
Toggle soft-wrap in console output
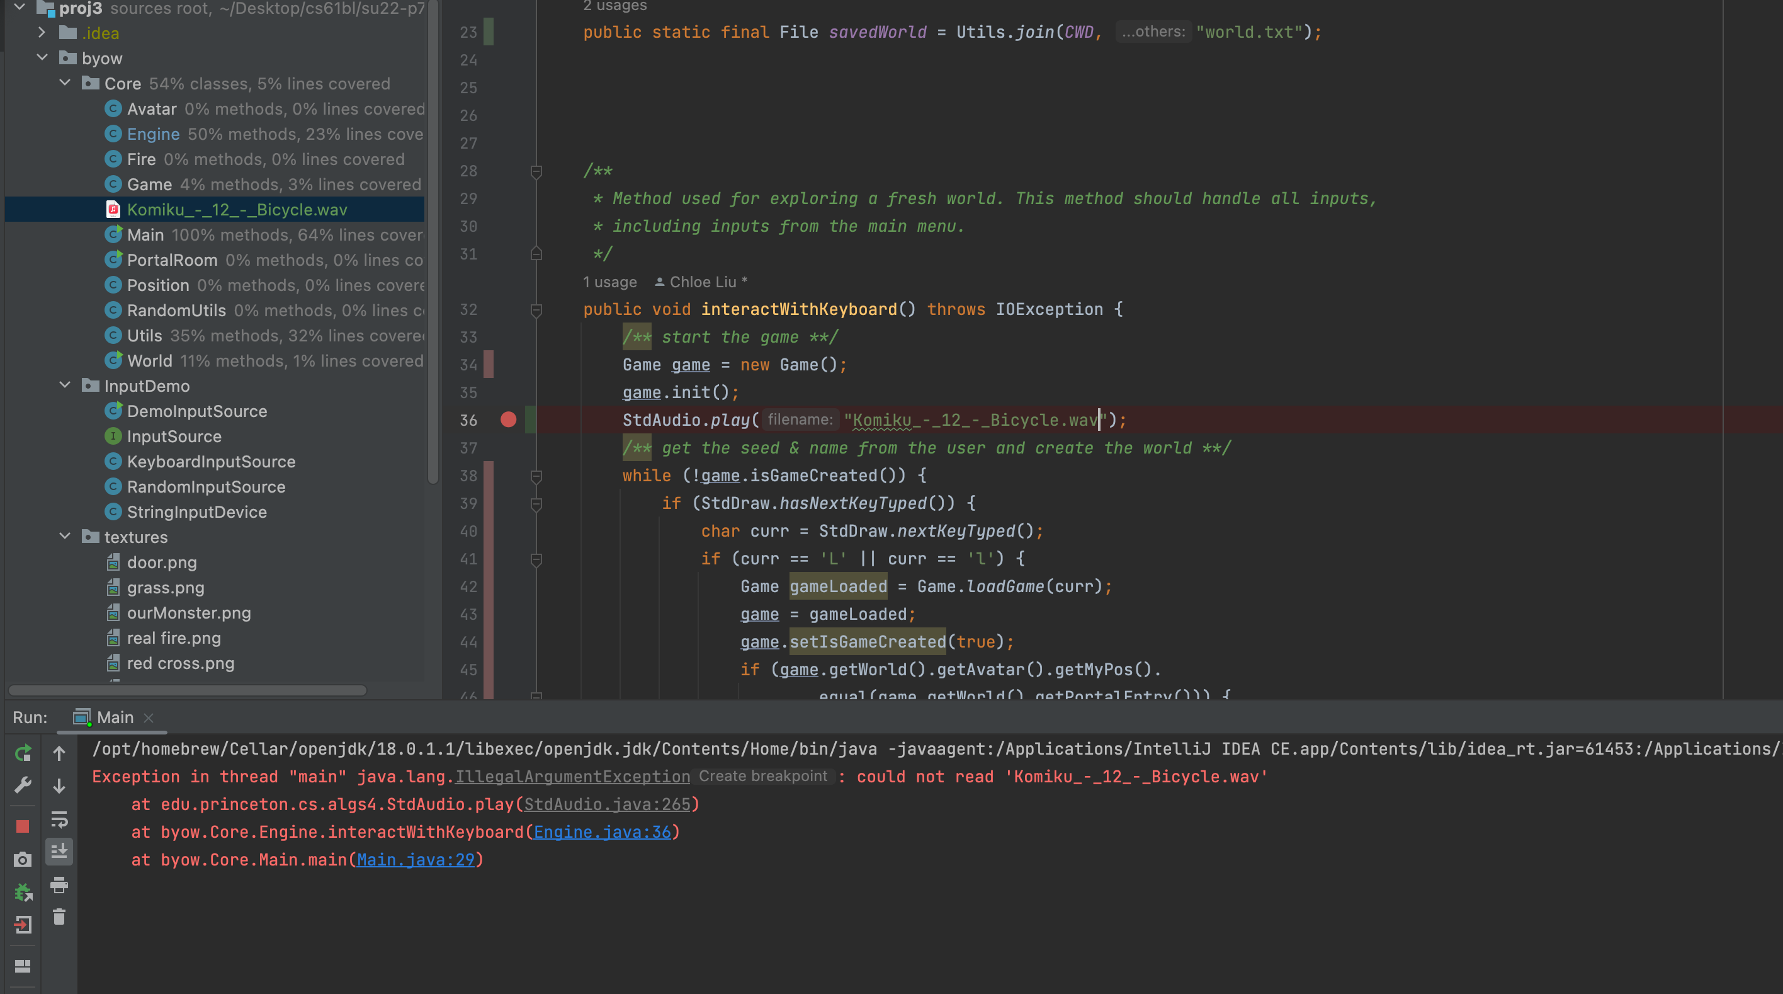click(59, 819)
